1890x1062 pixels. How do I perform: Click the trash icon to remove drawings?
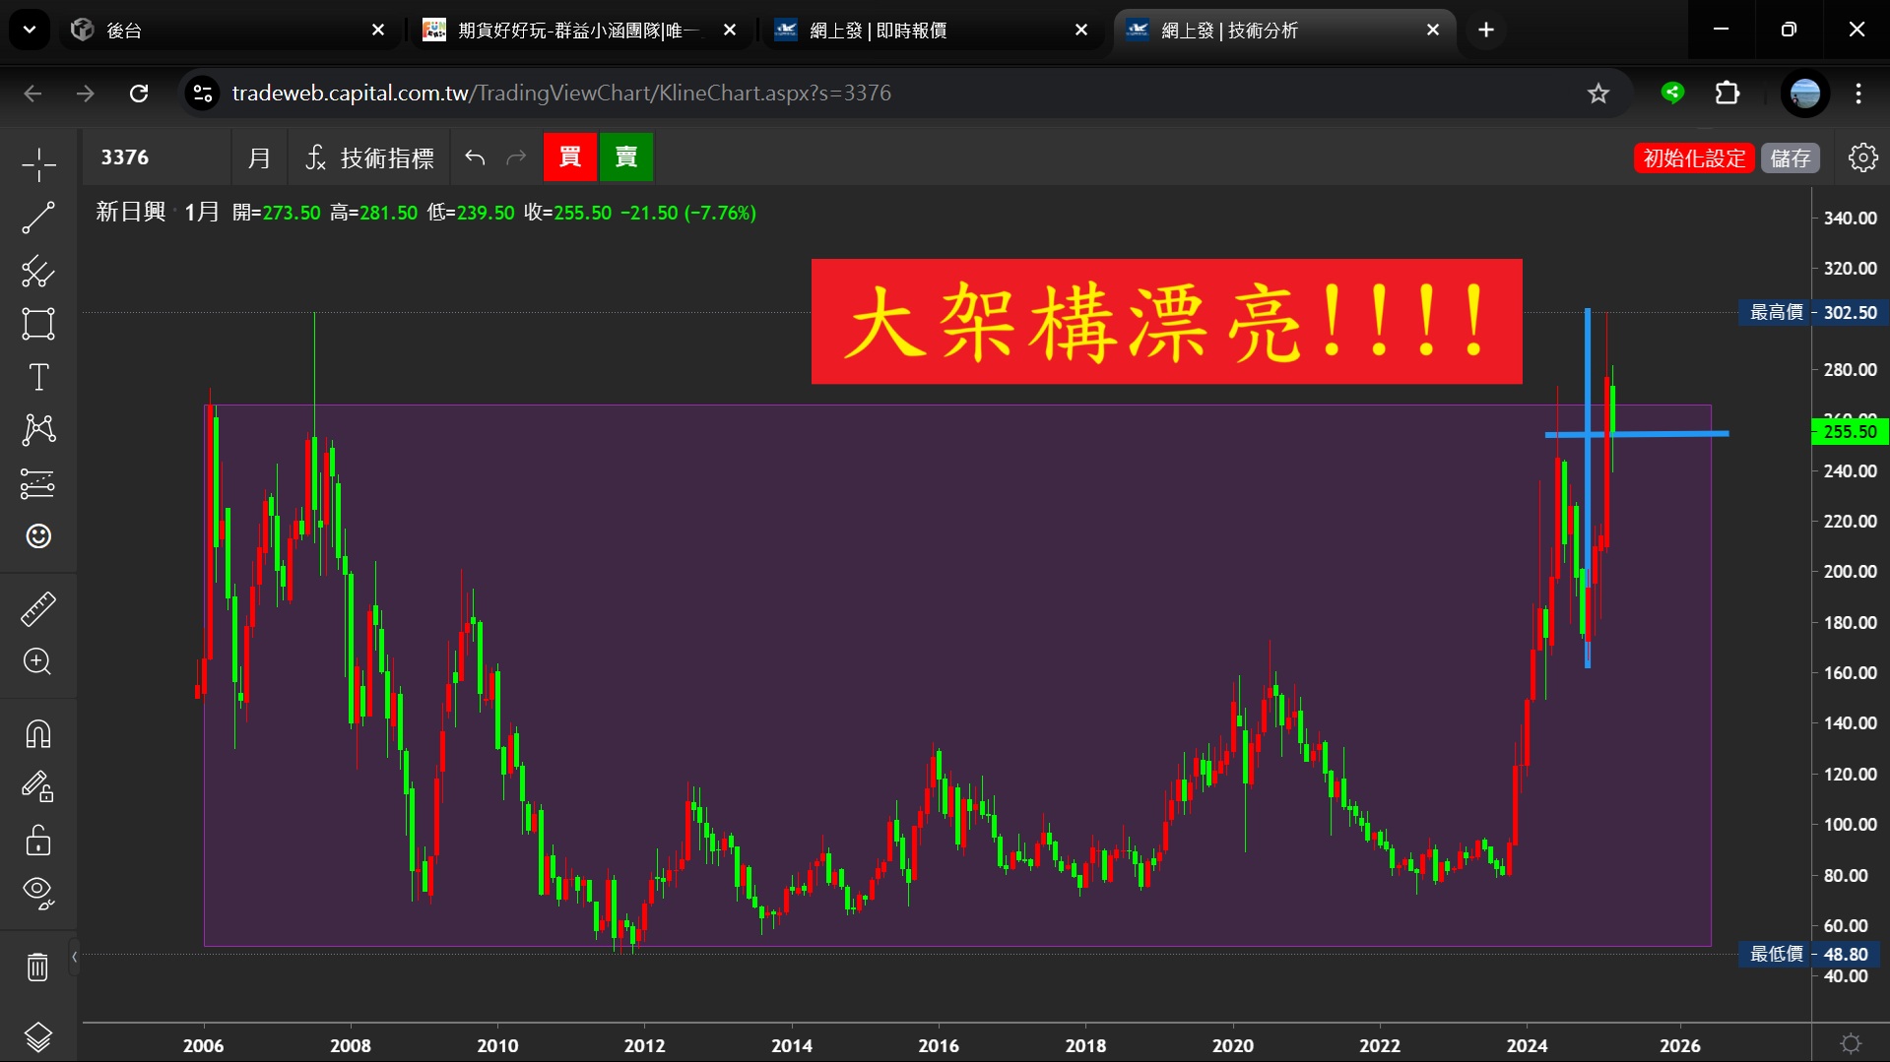tap(38, 967)
